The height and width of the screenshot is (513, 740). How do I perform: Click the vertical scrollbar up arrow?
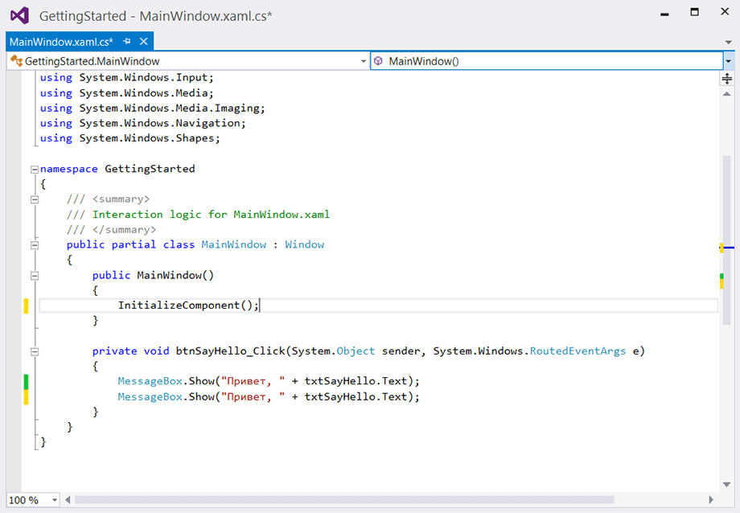pos(727,94)
